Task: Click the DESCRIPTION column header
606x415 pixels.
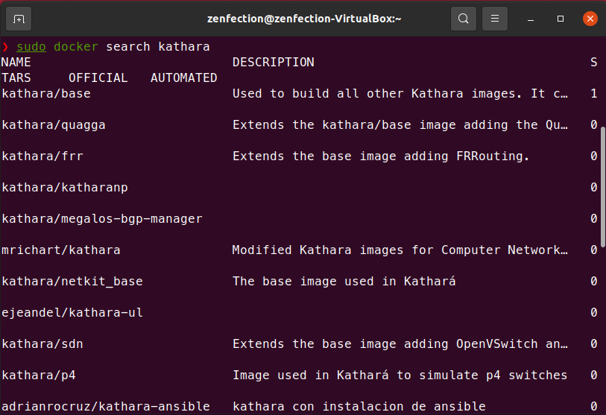Action: (274, 62)
